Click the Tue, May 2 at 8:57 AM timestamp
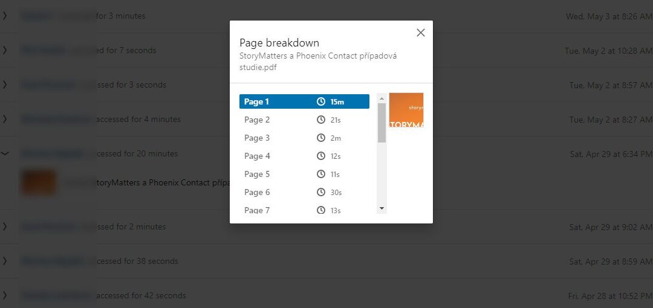 click(x=611, y=85)
